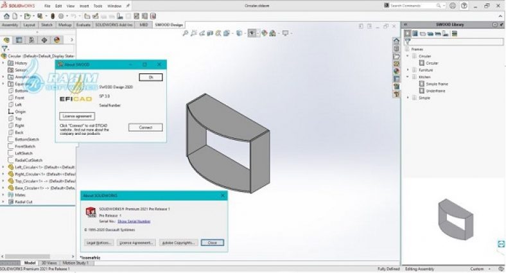The height and width of the screenshot is (273, 506).
Task: Expand the Mates folder in feature tree
Action: pyautogui.click(x=4, y=195)
